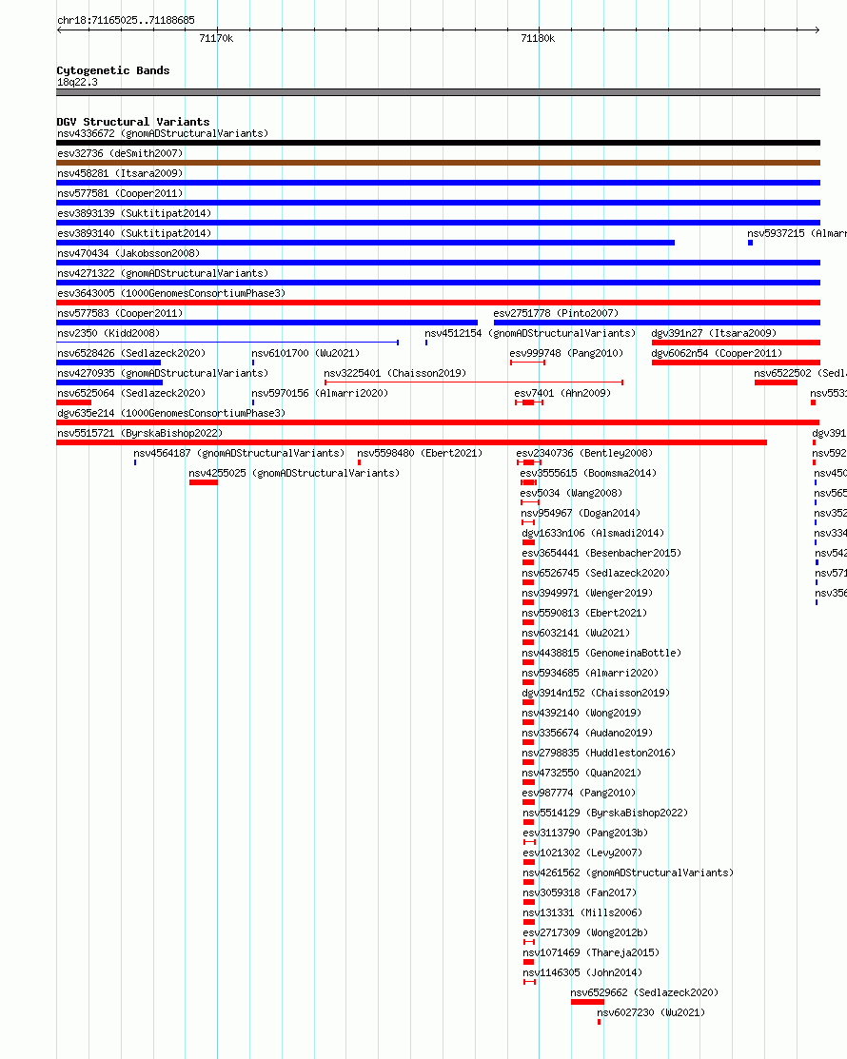Click nsv6027230 Wu2021 label
Viewport: 847px width, 1059px height.
(x=651, y=1013)
